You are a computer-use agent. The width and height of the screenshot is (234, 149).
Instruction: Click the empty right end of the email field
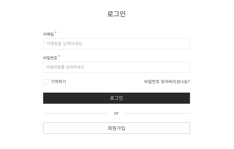pyautogui.click(x=181, y=44)
